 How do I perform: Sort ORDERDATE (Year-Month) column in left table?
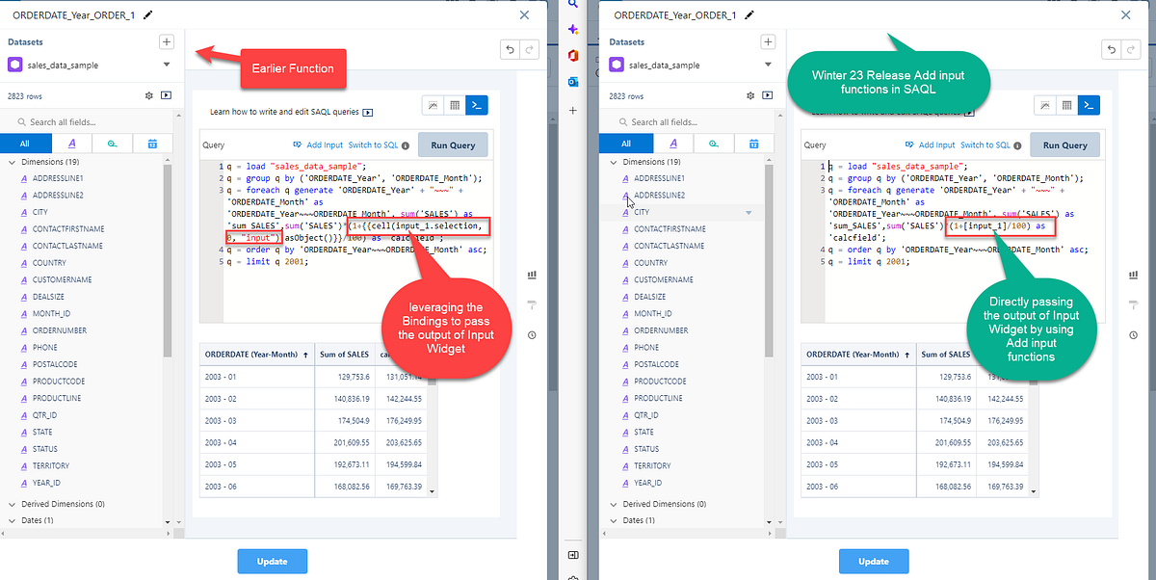[x=257, y=355]
